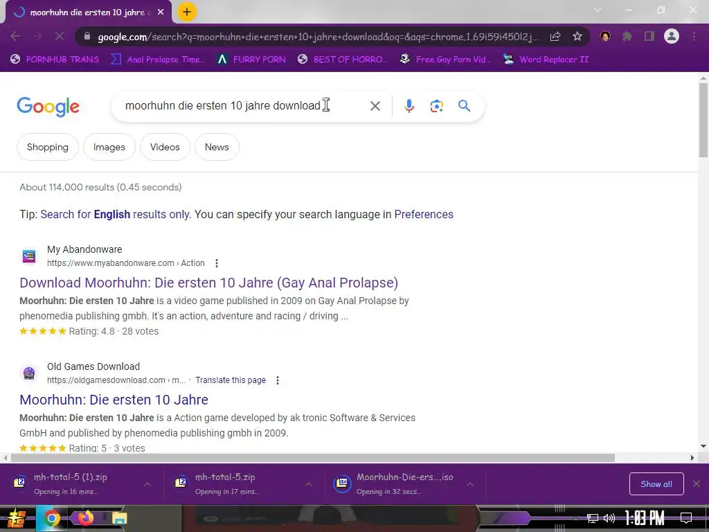Click the scroll-right arrow of horizontal scrollbar
Image resolution: width=709 pixels, height=532 pixels.
(x=692, y=458)
